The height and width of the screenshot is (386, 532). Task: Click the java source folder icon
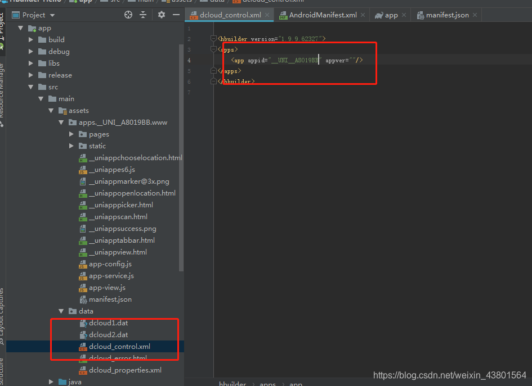62,382
